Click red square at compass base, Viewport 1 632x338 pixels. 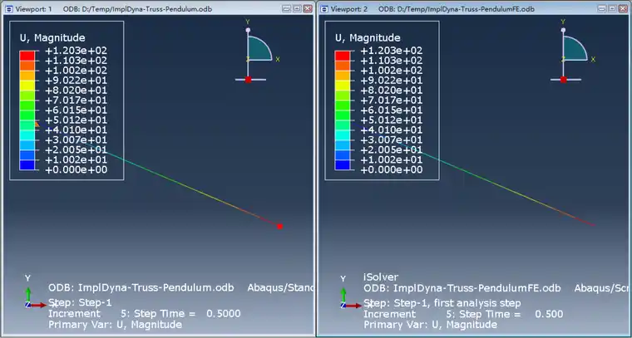[249, 80]
